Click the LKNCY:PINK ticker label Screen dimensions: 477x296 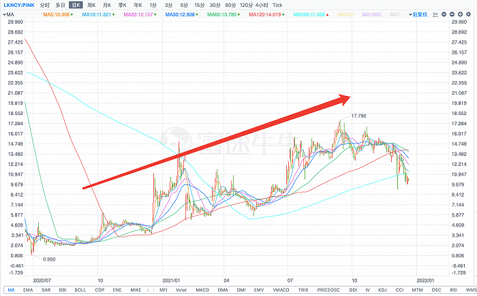19,5
